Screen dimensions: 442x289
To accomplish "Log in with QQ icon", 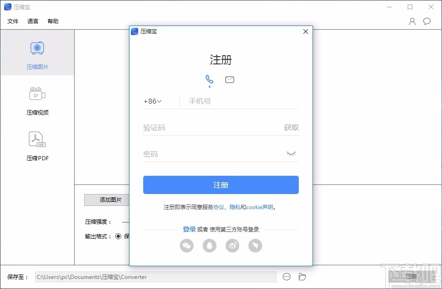I will click(x=210, y=246).
